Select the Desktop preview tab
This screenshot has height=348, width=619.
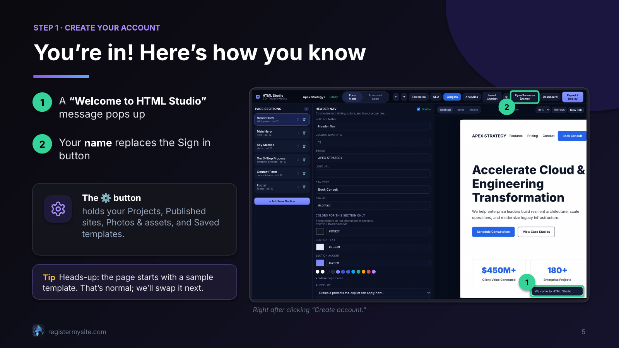point(445,110)
